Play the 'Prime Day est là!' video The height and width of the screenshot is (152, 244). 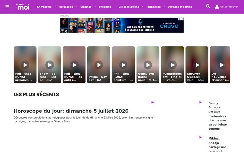click(99, 65)
